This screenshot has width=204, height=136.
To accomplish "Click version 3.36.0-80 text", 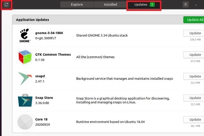I will [42, 103].
